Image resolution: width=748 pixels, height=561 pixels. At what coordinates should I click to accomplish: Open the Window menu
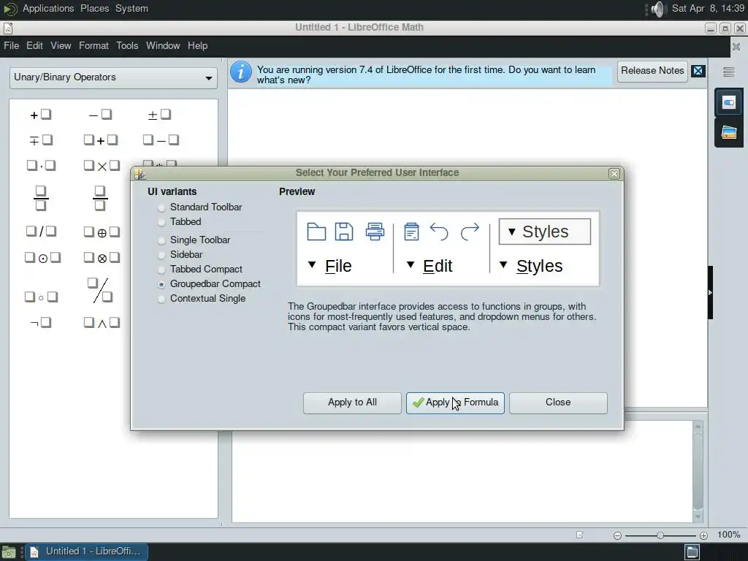point(163,46)
